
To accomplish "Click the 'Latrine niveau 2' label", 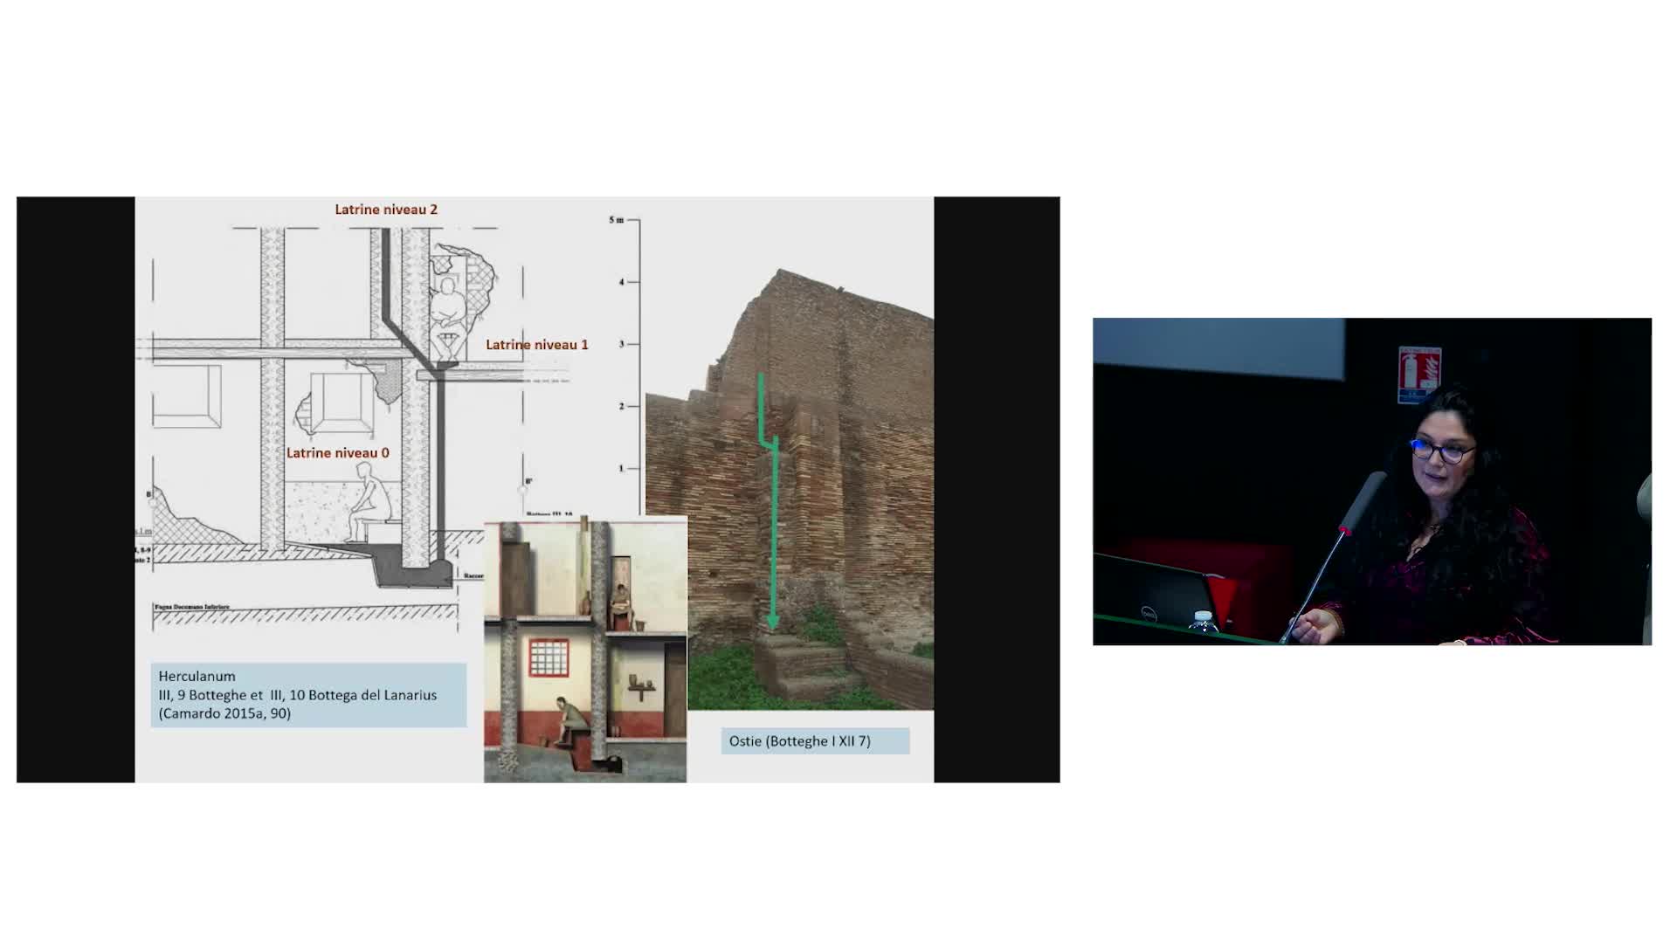I will click(386, 210).
